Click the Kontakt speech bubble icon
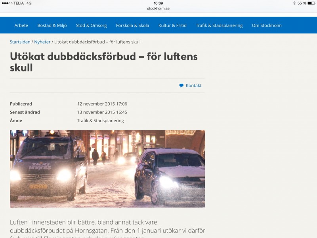 pos(181,86)
